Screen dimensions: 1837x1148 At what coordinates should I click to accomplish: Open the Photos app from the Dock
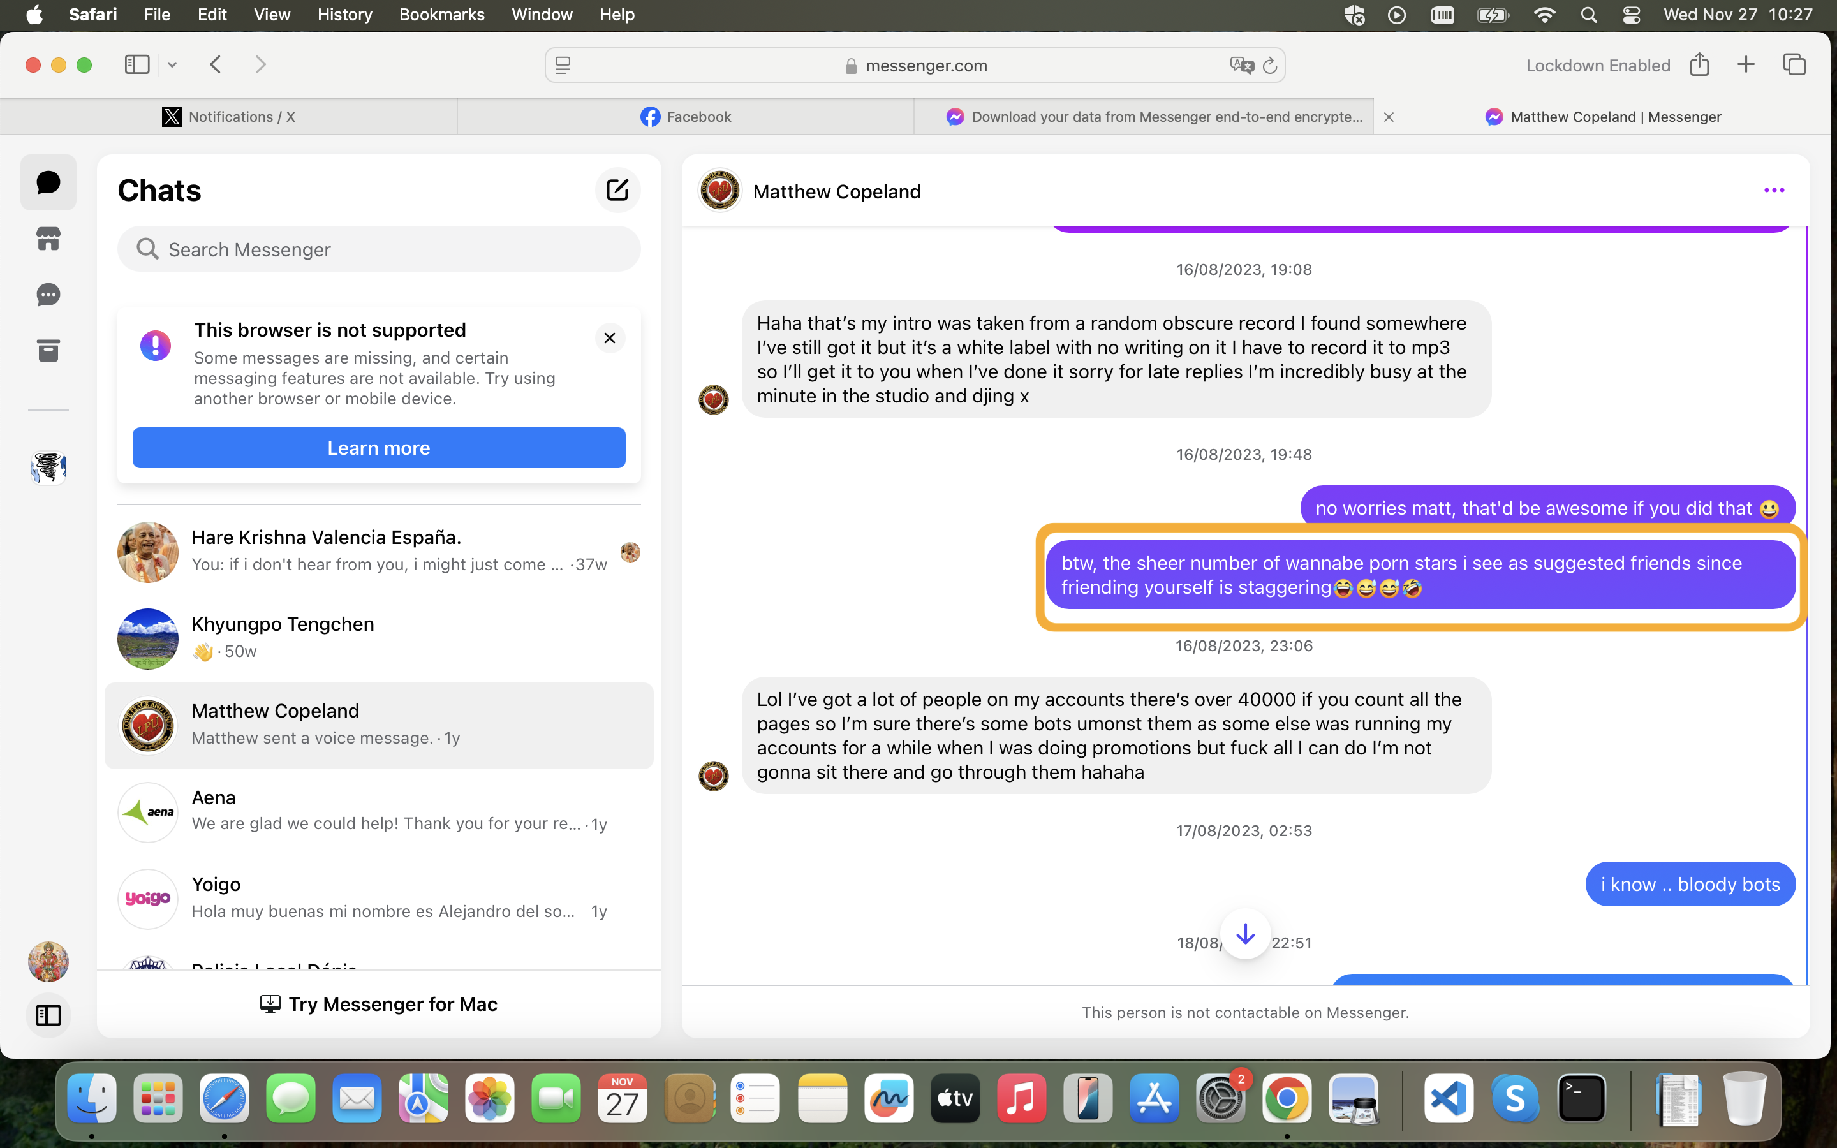point(490,1098)
